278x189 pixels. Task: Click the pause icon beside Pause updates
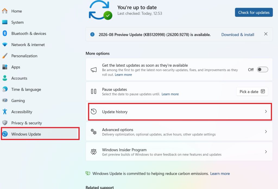94,92
